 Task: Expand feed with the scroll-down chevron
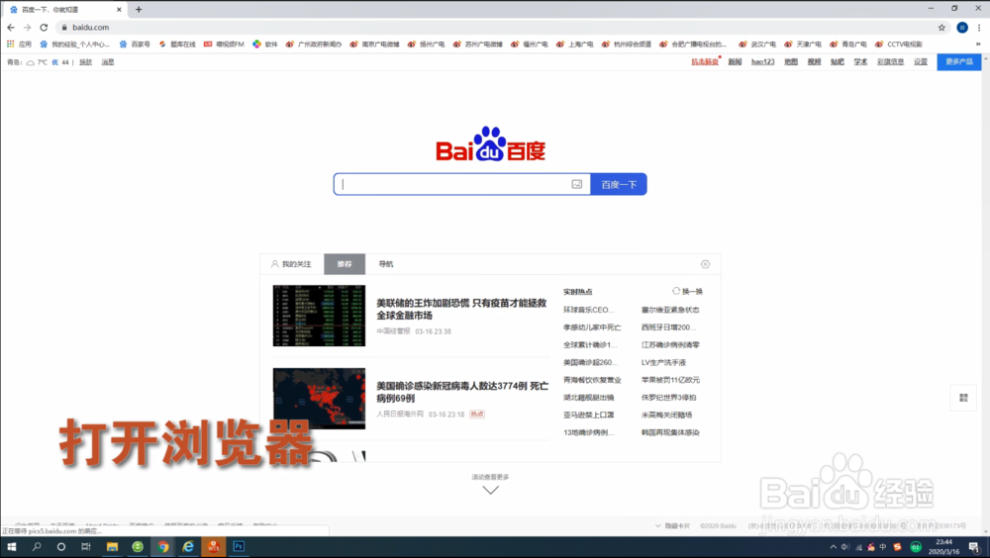pyautogui.click(x=491, y=490)
